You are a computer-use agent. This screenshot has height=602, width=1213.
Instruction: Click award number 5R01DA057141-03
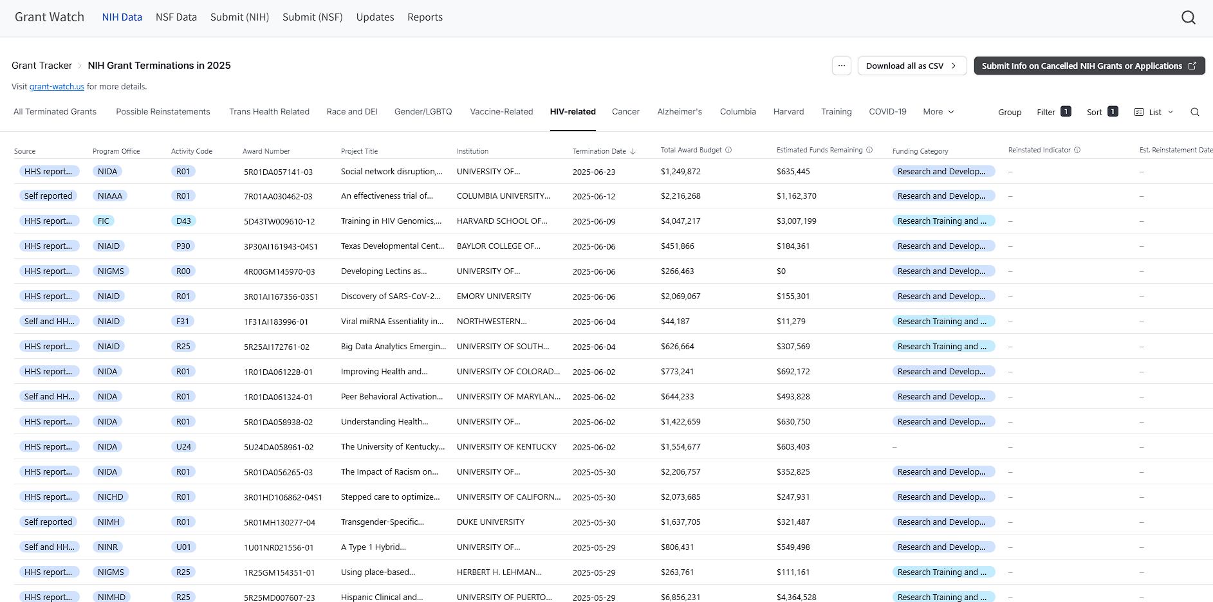[278, 172]
